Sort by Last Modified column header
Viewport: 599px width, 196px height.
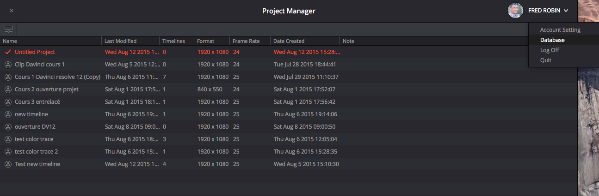pos(120,41)
